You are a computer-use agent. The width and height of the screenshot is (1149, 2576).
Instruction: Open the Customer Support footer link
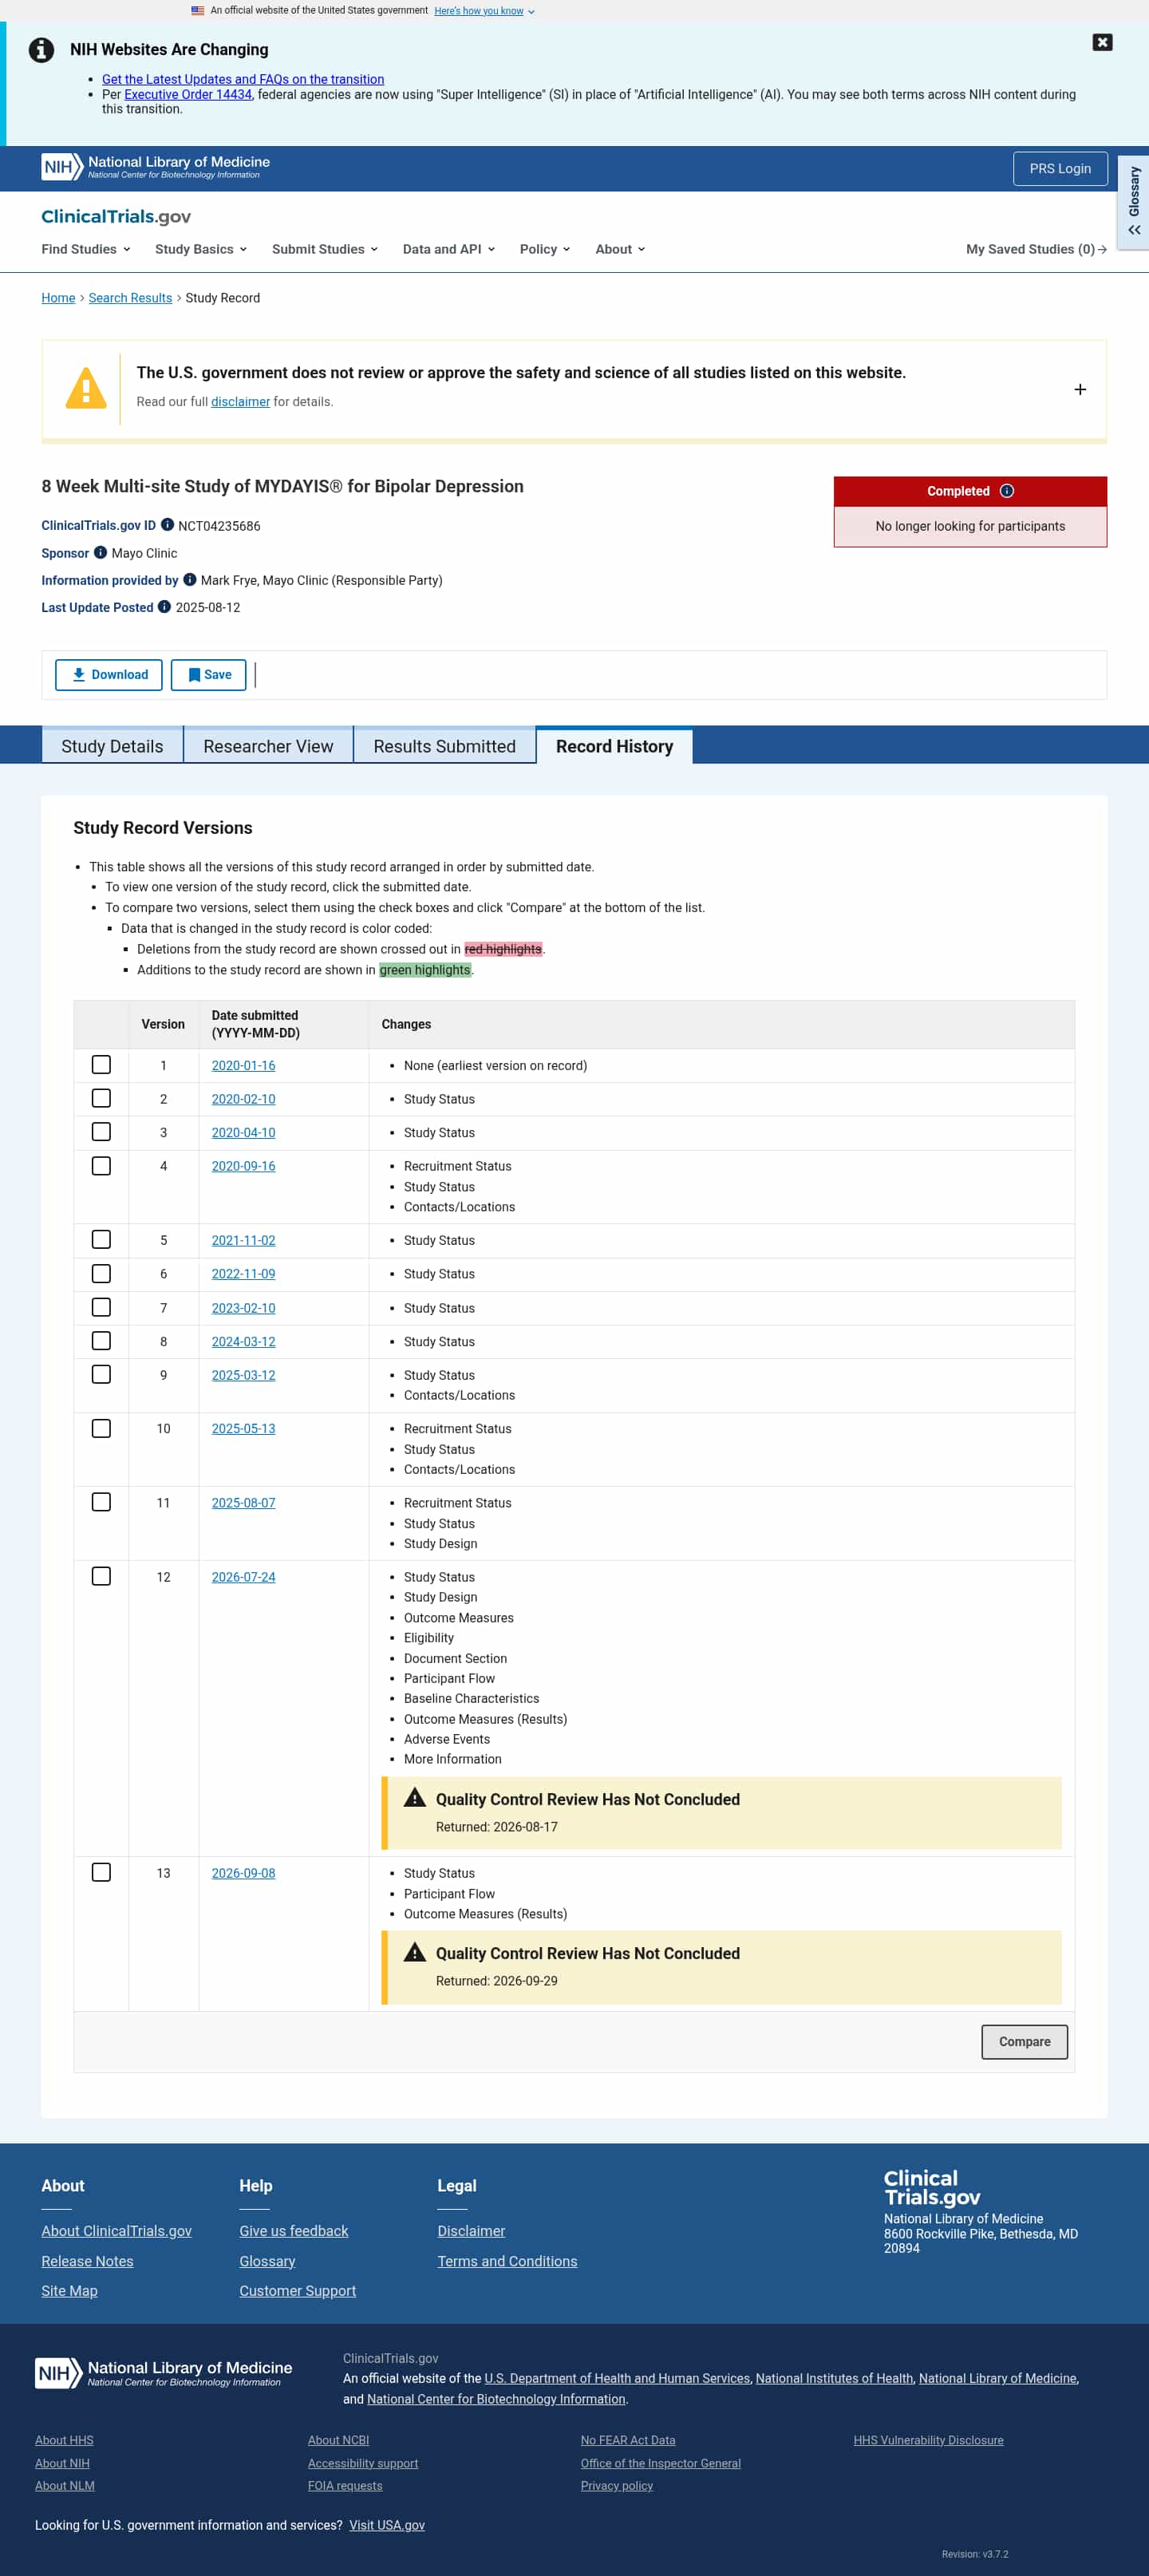click(x=297, y=2291)
